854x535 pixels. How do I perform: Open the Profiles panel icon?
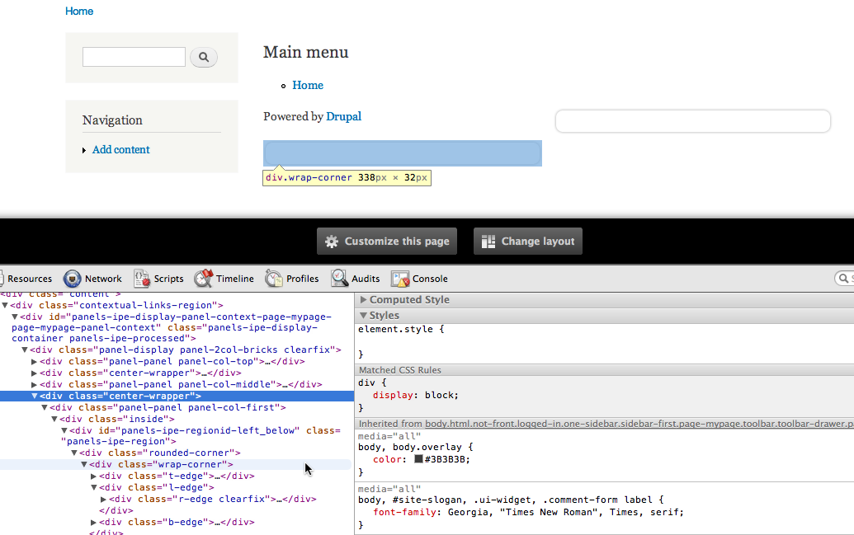pos(274,278)
